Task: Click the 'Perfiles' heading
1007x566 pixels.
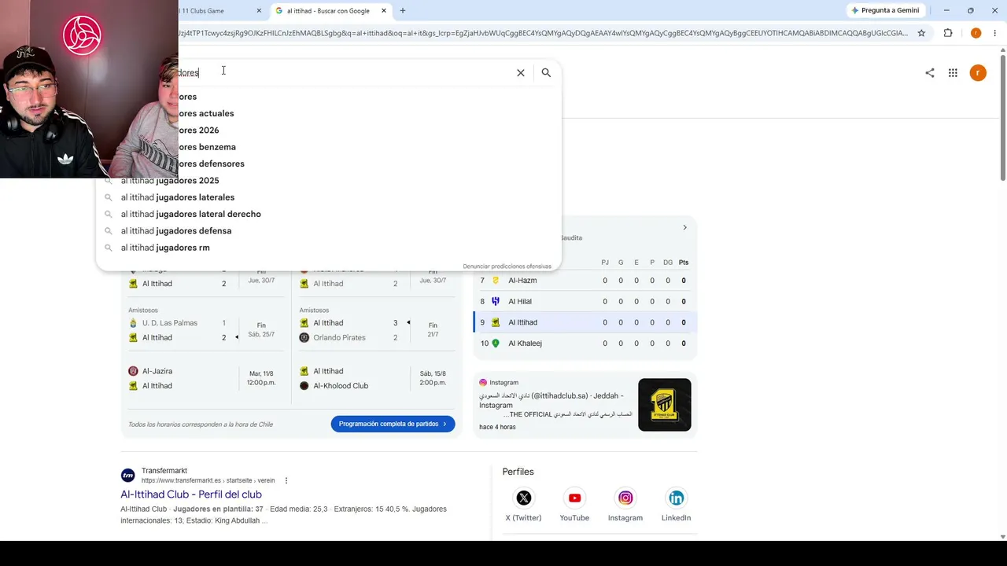Action: point(518,472)
